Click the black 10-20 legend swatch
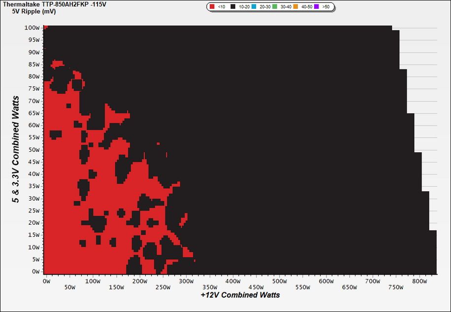 [233, 6]
